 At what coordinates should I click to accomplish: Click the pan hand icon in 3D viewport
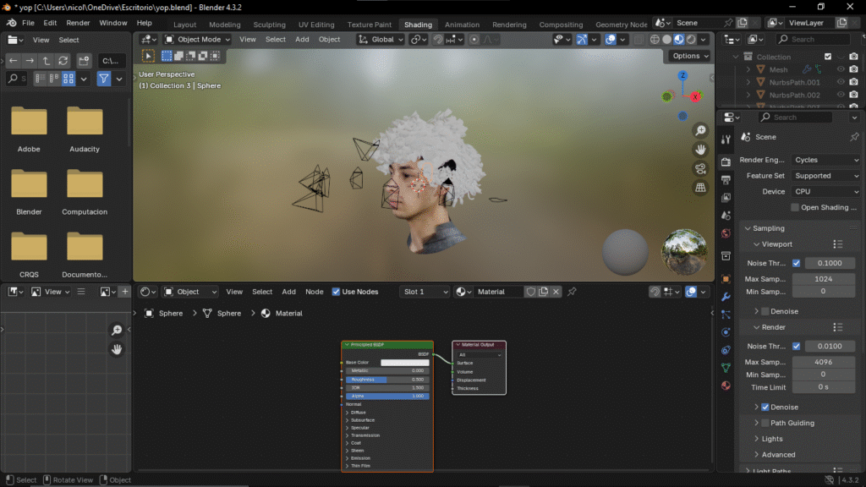click(x=700, y=150)
